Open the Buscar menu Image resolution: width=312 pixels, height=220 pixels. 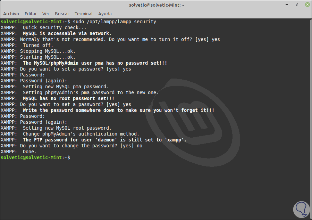coord(62,14)
